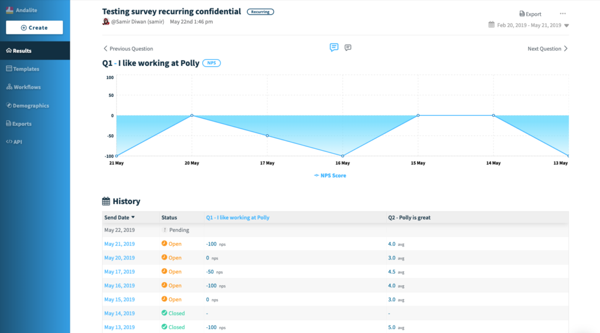Click the 3.0 avg value for May 20
This screenshot has height=333, width=600.
click(x=396, y=258)
